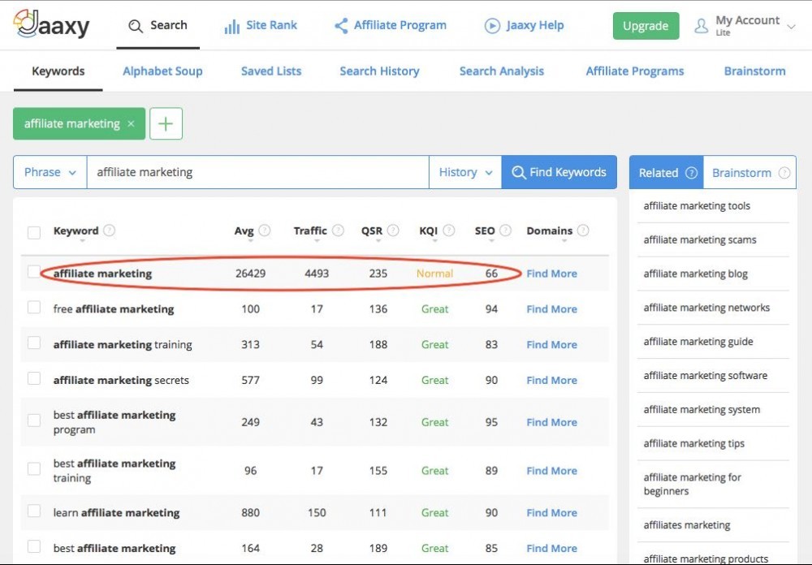
Task: Click the My Account user icon
Action: (x=701, y=26)
